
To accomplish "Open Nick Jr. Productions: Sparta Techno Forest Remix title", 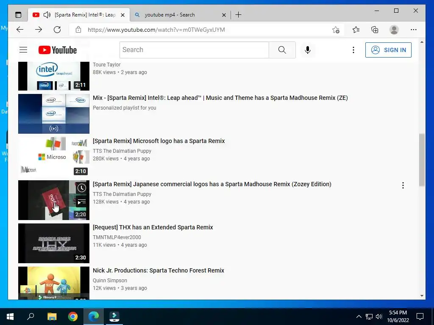I will point(159,270).
